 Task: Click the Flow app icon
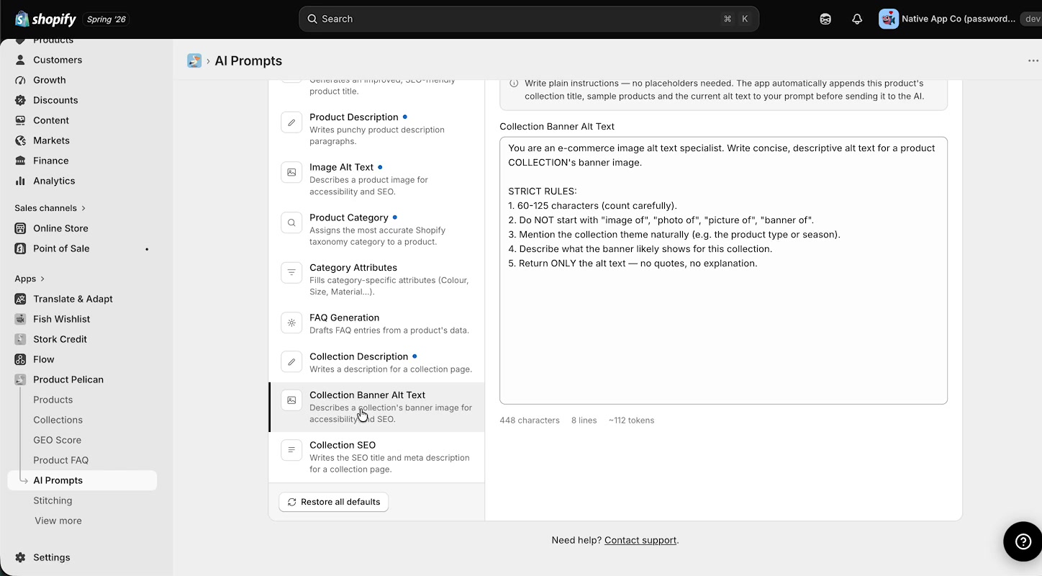(20, 359)
